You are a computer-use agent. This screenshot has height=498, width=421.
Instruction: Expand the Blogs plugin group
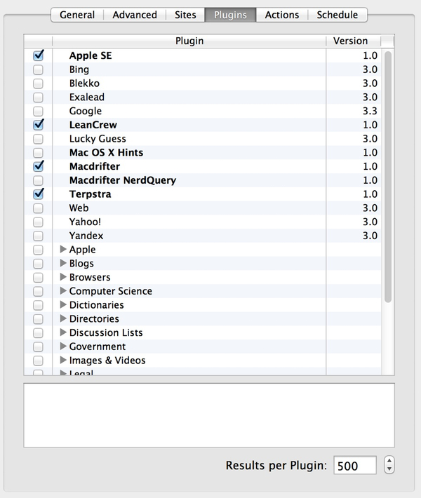[x=63, y=263]
